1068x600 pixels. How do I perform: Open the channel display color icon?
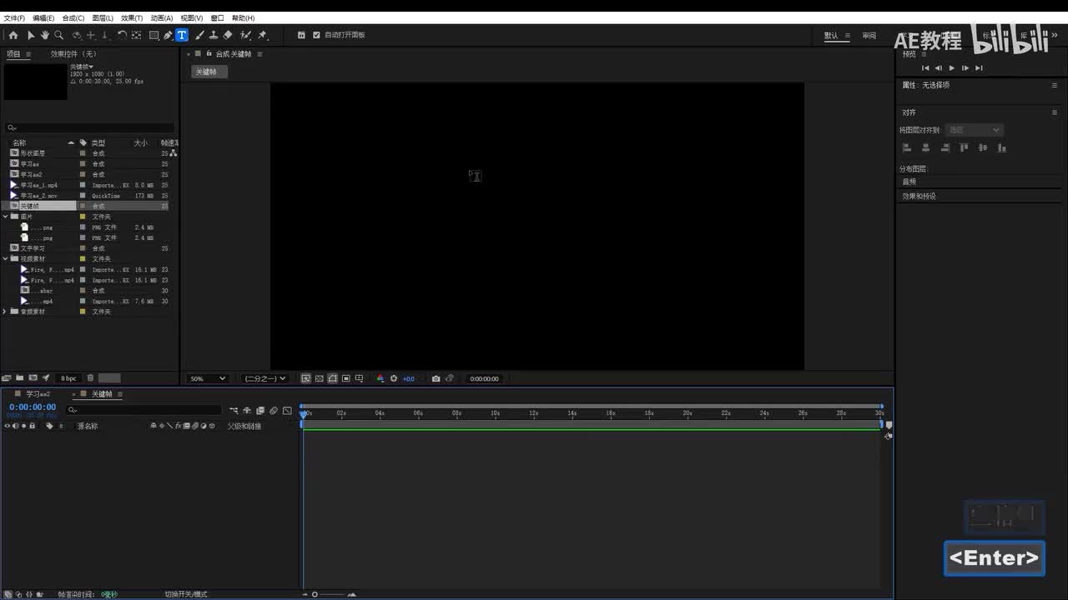(380, 378)
